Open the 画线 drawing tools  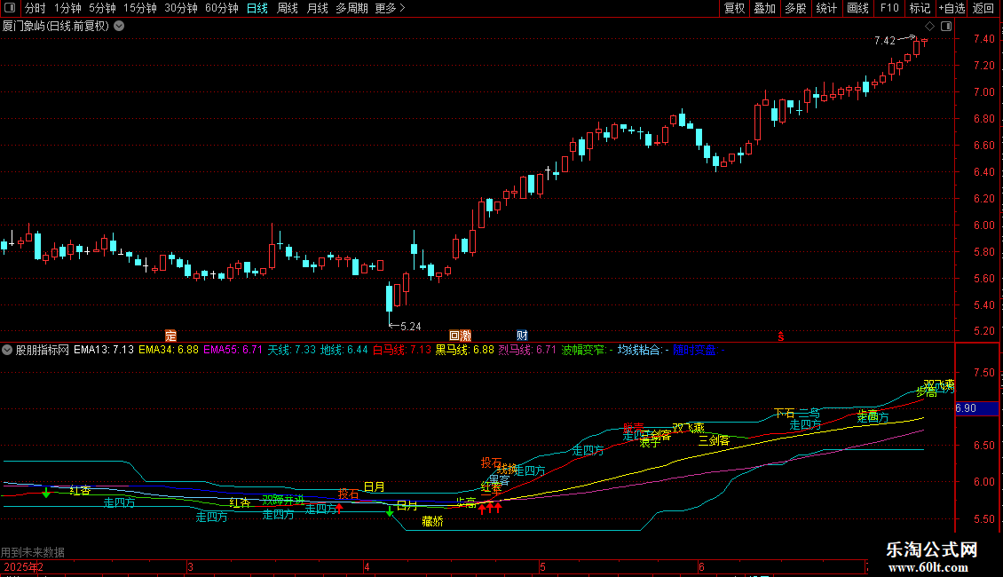click(x=857, y=8)
